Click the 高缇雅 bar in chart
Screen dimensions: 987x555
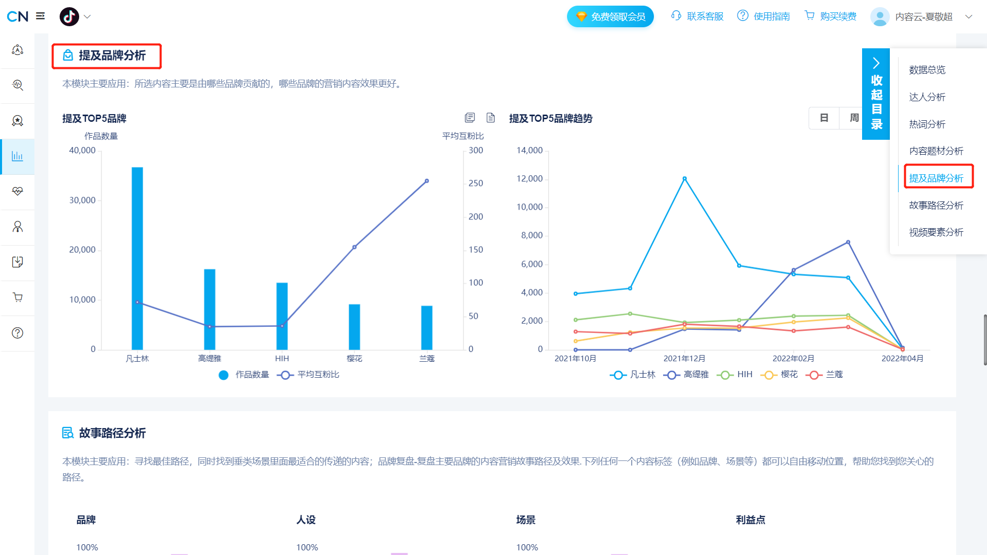tap(210, 309)
